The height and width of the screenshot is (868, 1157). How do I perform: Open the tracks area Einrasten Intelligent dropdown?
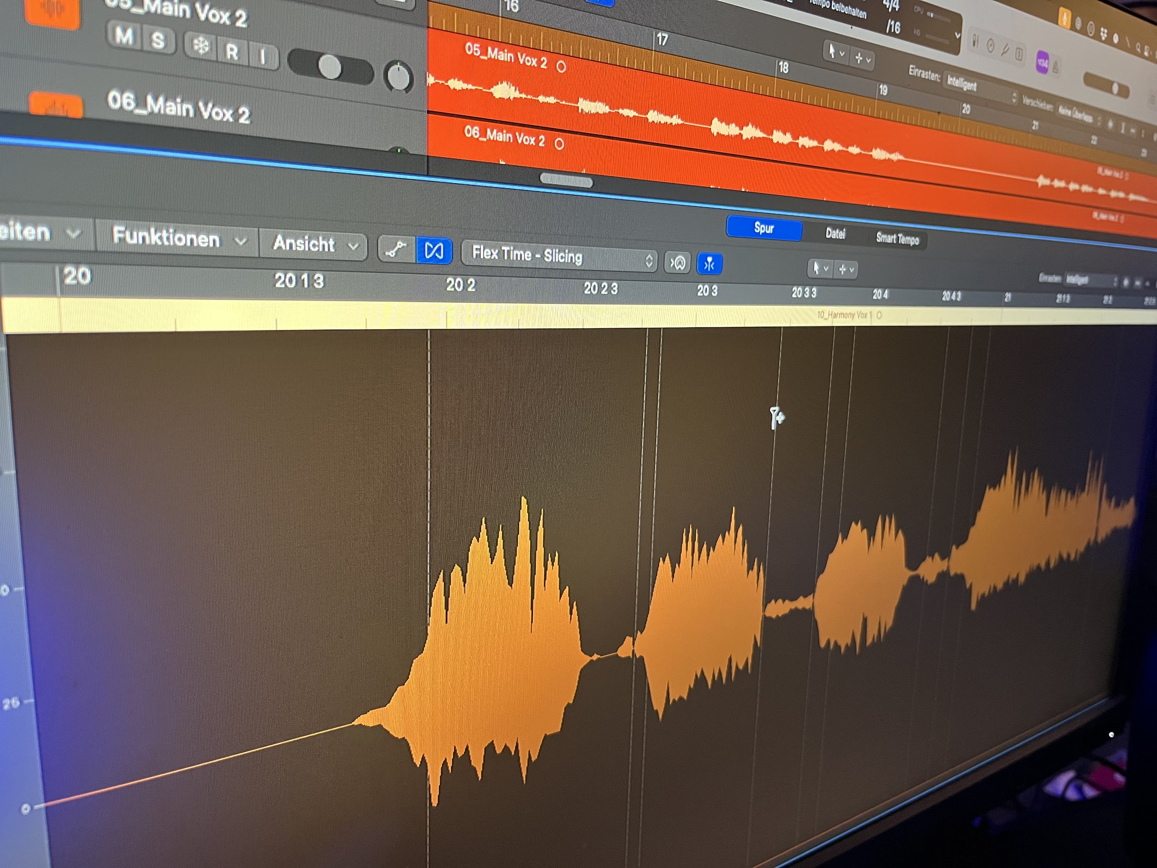point(980,89)
